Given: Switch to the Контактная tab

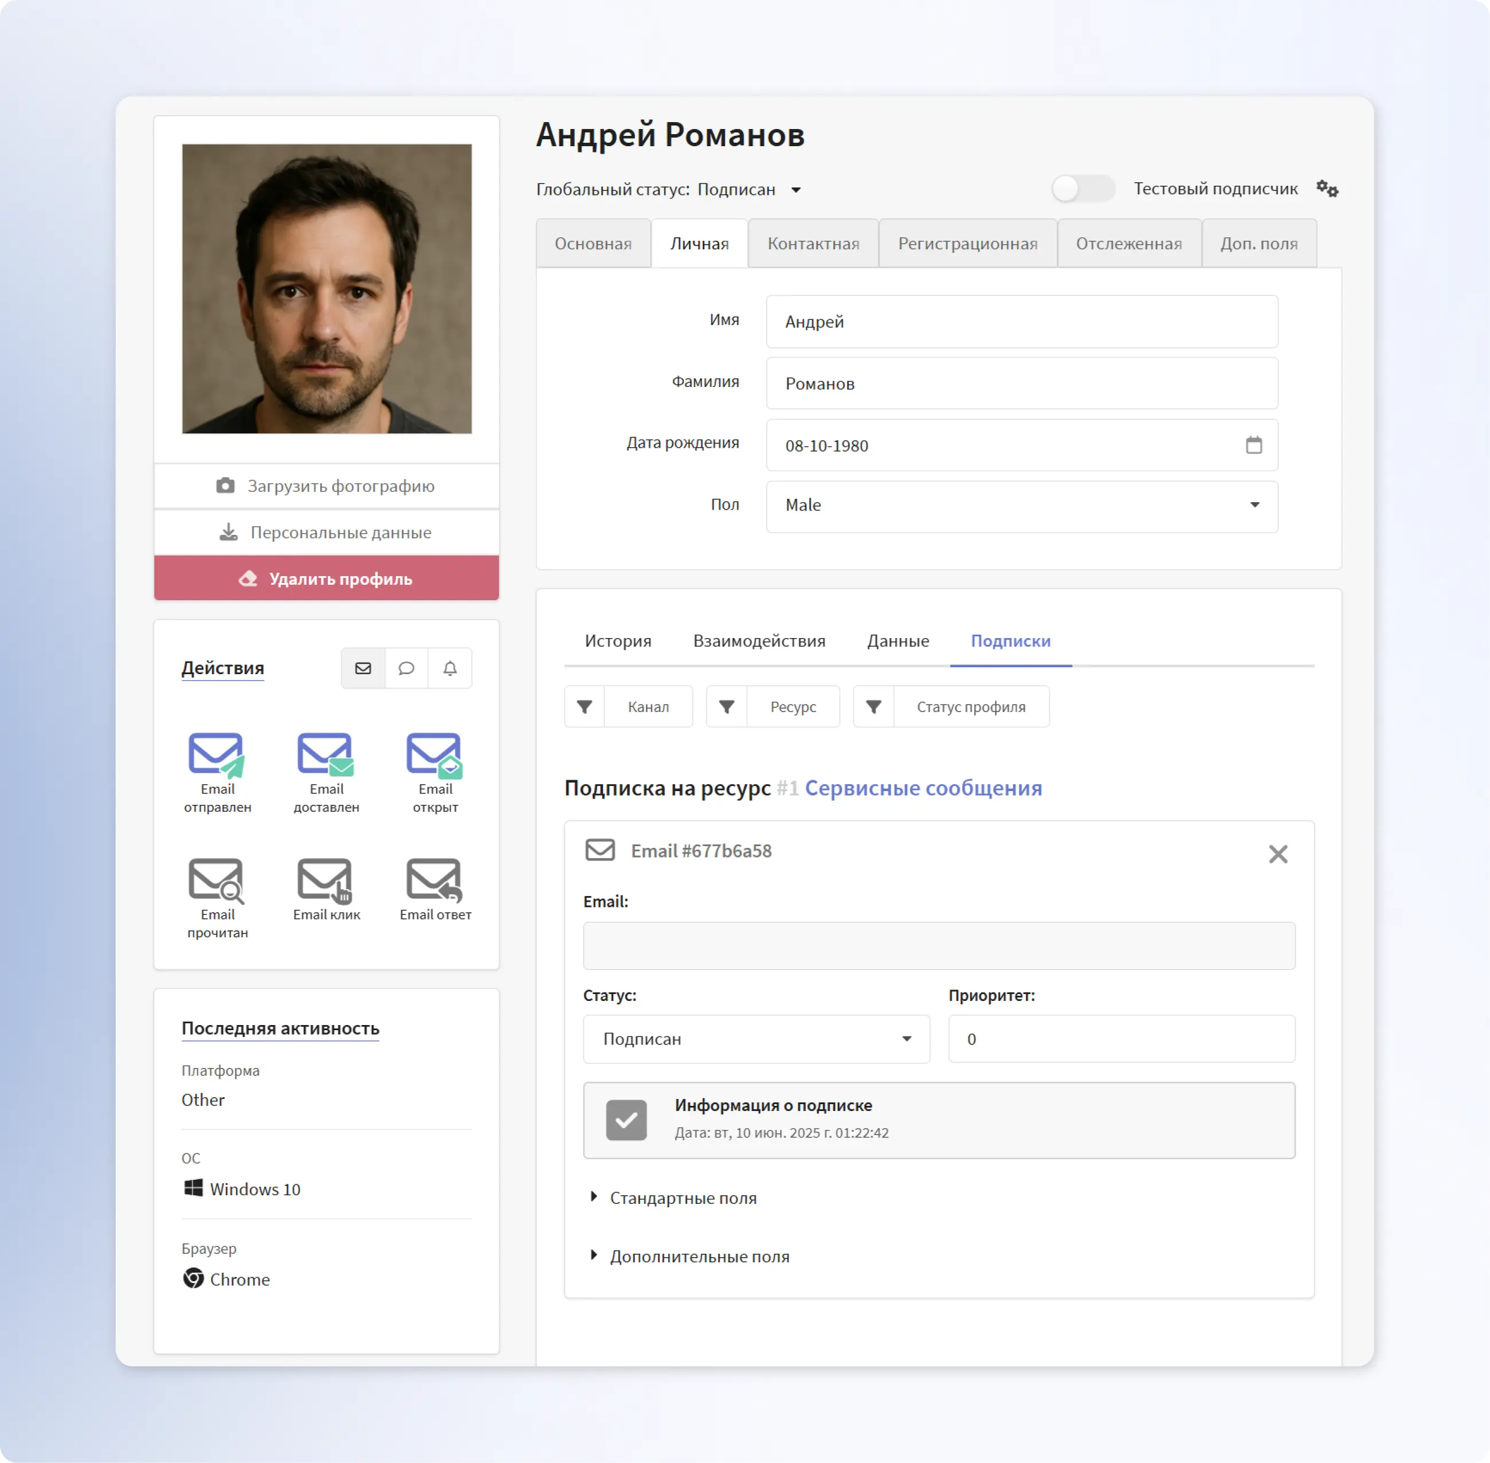Looking at the screenshot, I should (x=813, y=244).
